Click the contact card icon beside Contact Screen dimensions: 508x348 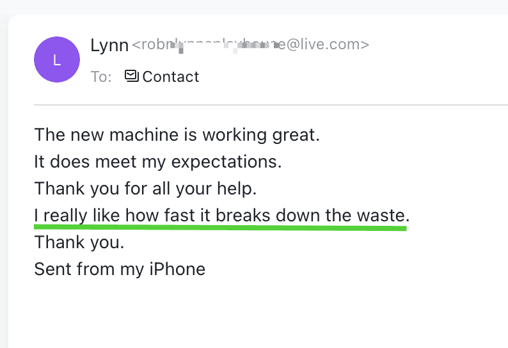[132, 77]
